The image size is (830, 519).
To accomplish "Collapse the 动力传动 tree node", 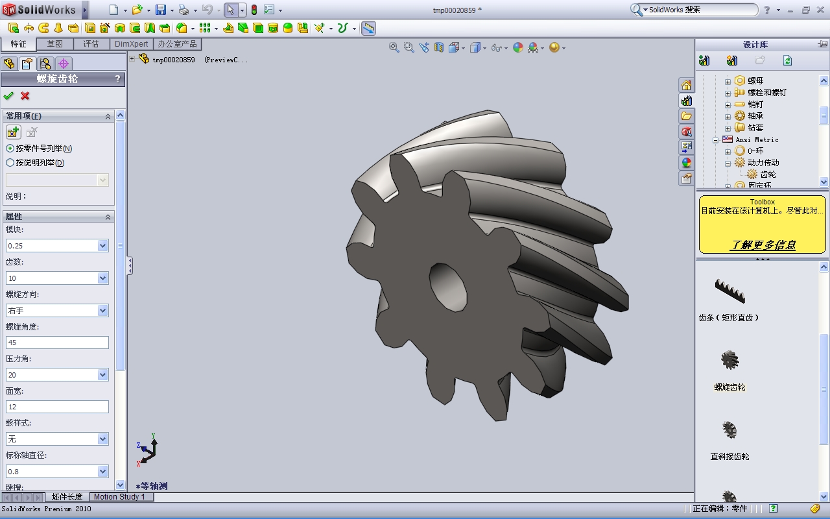I will pos(728,163).
